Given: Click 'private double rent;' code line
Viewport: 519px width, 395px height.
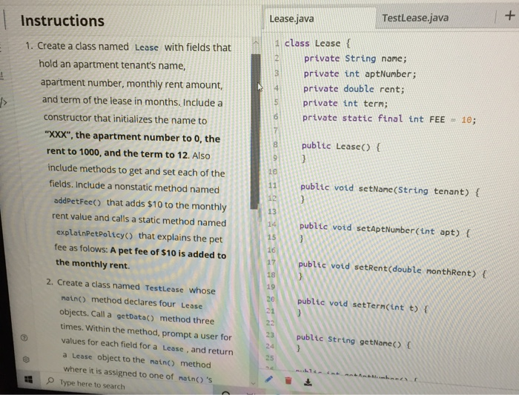Looking at the screenshot, I should click(354, 89).
